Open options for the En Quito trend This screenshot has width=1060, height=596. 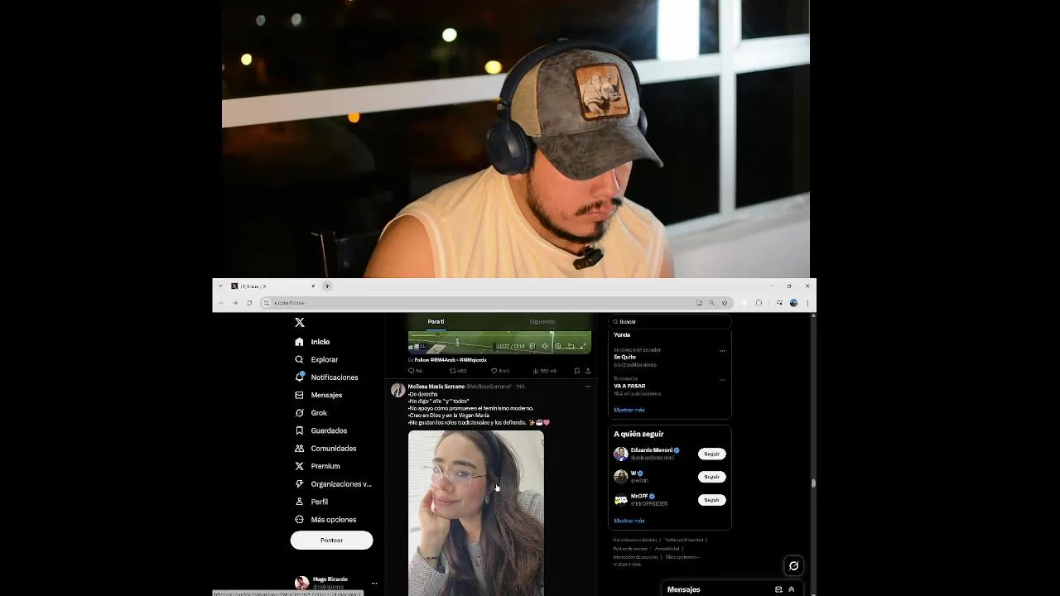722,351
